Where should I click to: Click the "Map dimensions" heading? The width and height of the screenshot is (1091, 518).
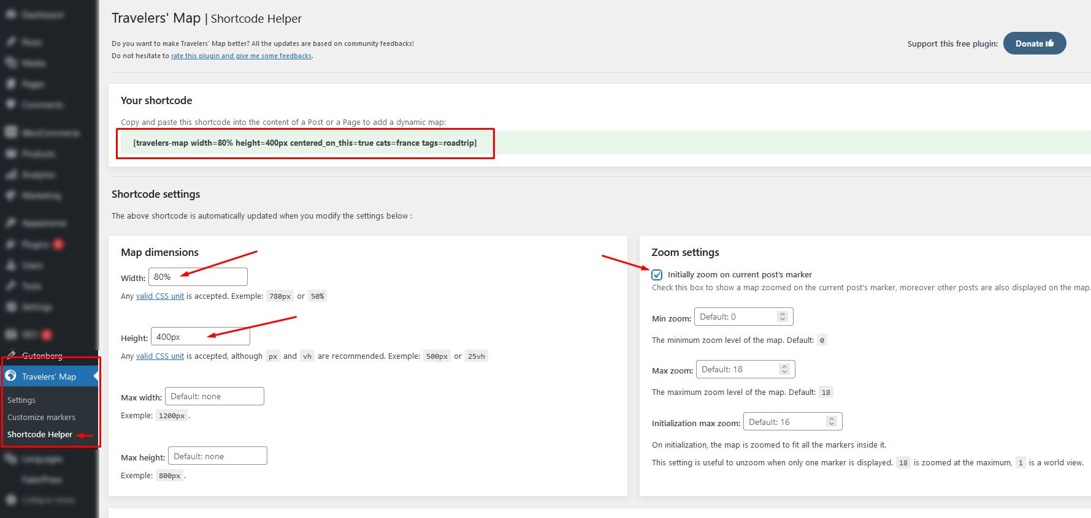159,252
